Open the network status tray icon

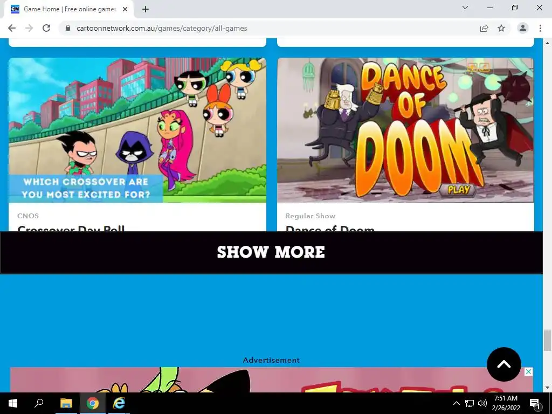(x=470, y=403)
